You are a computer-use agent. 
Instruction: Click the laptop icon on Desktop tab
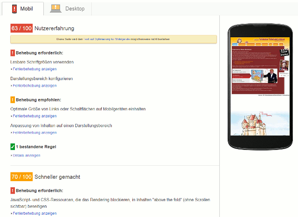56,8
